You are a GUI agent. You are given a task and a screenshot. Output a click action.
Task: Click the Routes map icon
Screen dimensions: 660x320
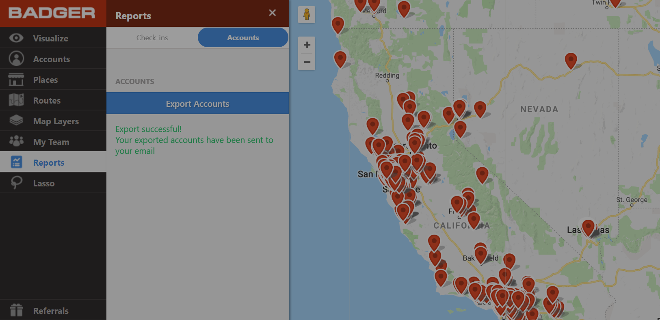coord(16,100)
